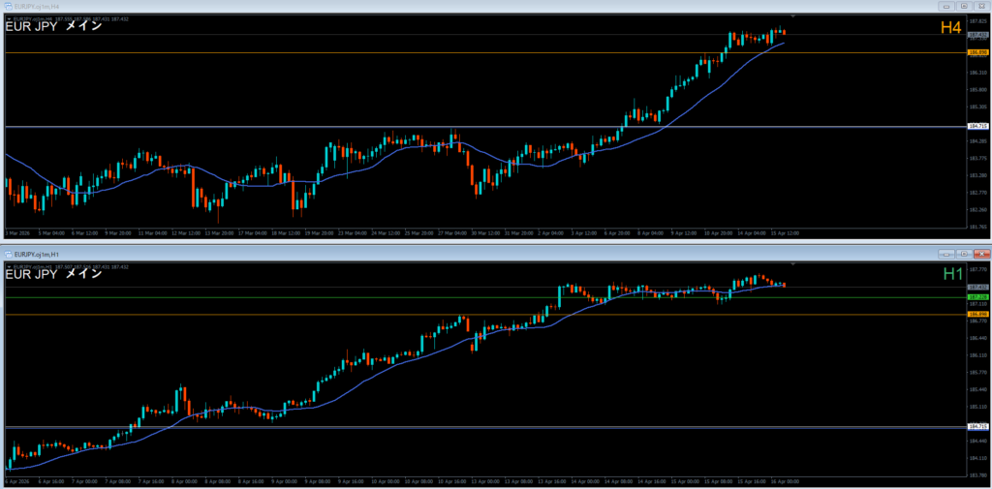Image resolution: width=992 pixels, height=489 pixels.
Task: Minimize the EURJPY H1 chart window
Action: coord(945,252)
